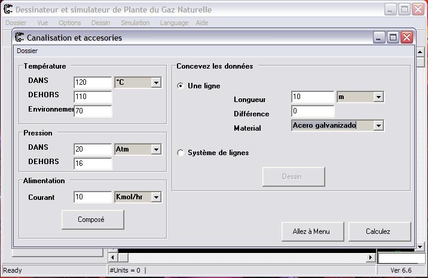This screenshot has height=278, width=428.
Task: Open the Material Acero galvanizado dropdown
Action: 338,125
